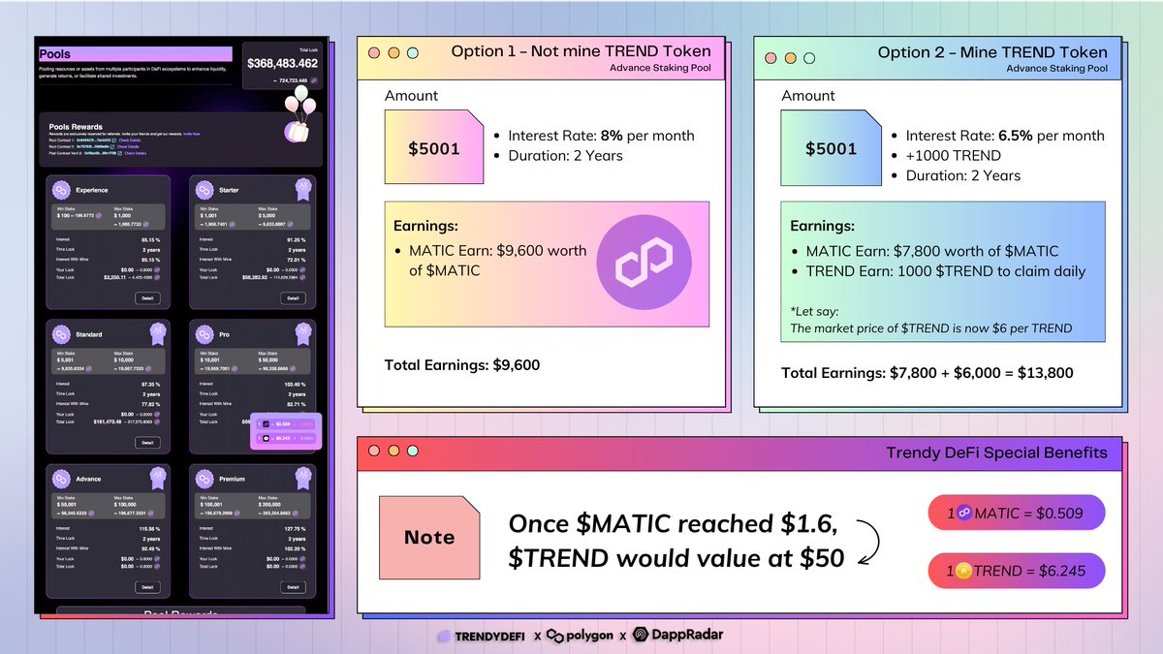Click the ribbon badge on Premium card
The height and width of the screenshot is (654, 1163).
tap(302, 478)
